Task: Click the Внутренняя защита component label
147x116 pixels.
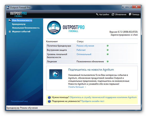Action: point(57,50)
